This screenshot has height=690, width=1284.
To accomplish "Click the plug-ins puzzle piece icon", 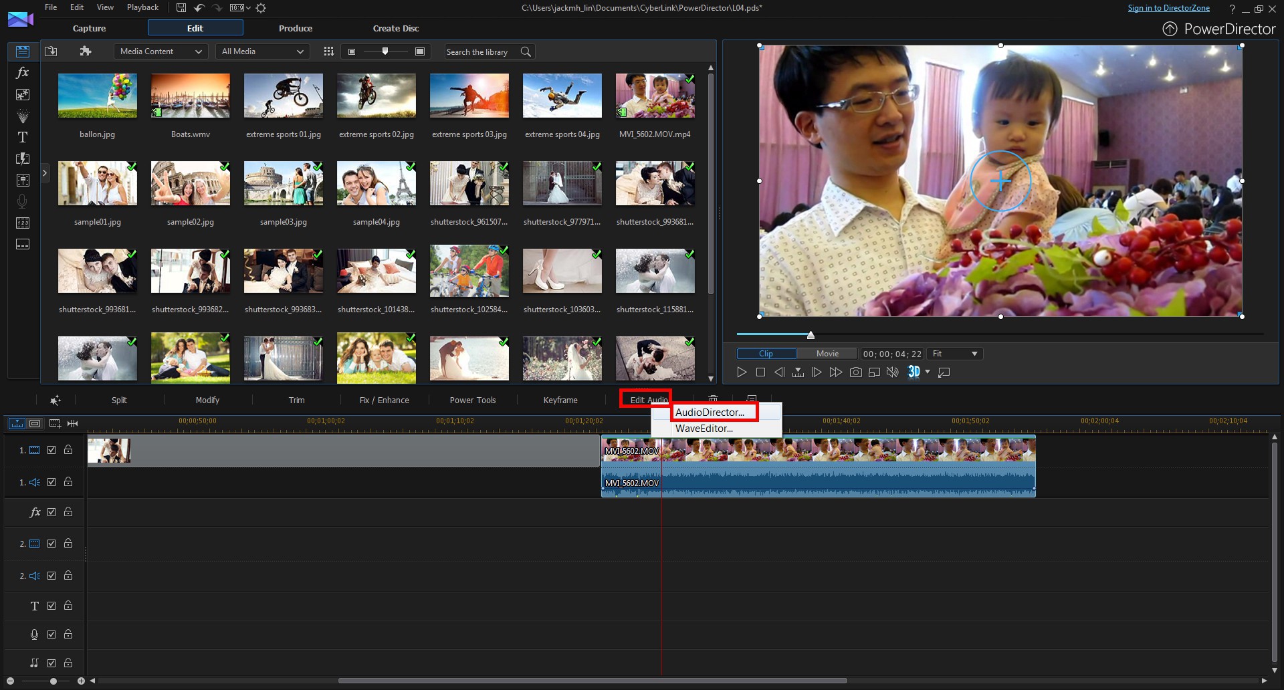I will click(85, 51).
